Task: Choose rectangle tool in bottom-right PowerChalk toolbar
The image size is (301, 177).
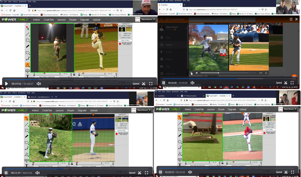Action: pos(180,130)
